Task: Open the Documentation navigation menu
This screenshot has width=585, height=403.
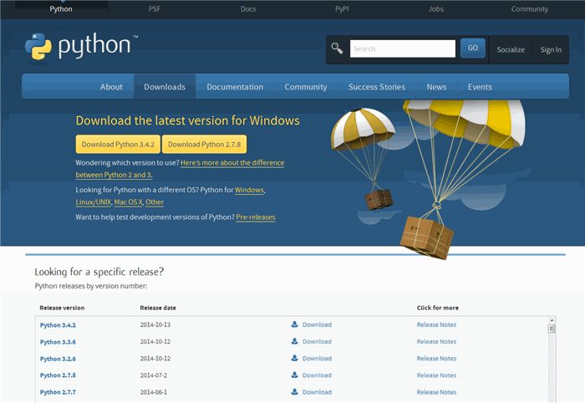Action: (x=235, y=87)
